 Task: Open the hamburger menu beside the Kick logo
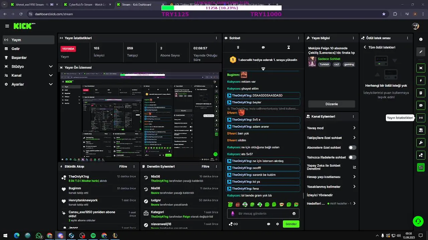pyautogui.click(x=7, y=26)
